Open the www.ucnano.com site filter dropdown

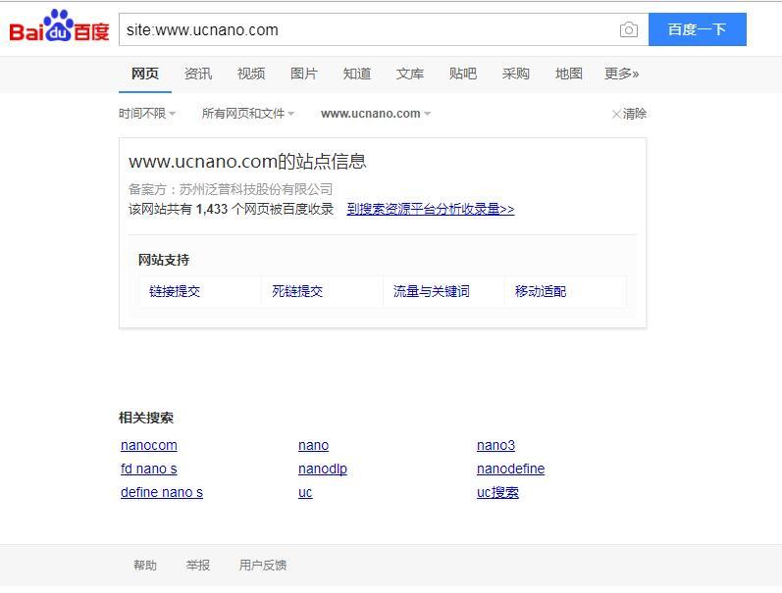point(376,114)
